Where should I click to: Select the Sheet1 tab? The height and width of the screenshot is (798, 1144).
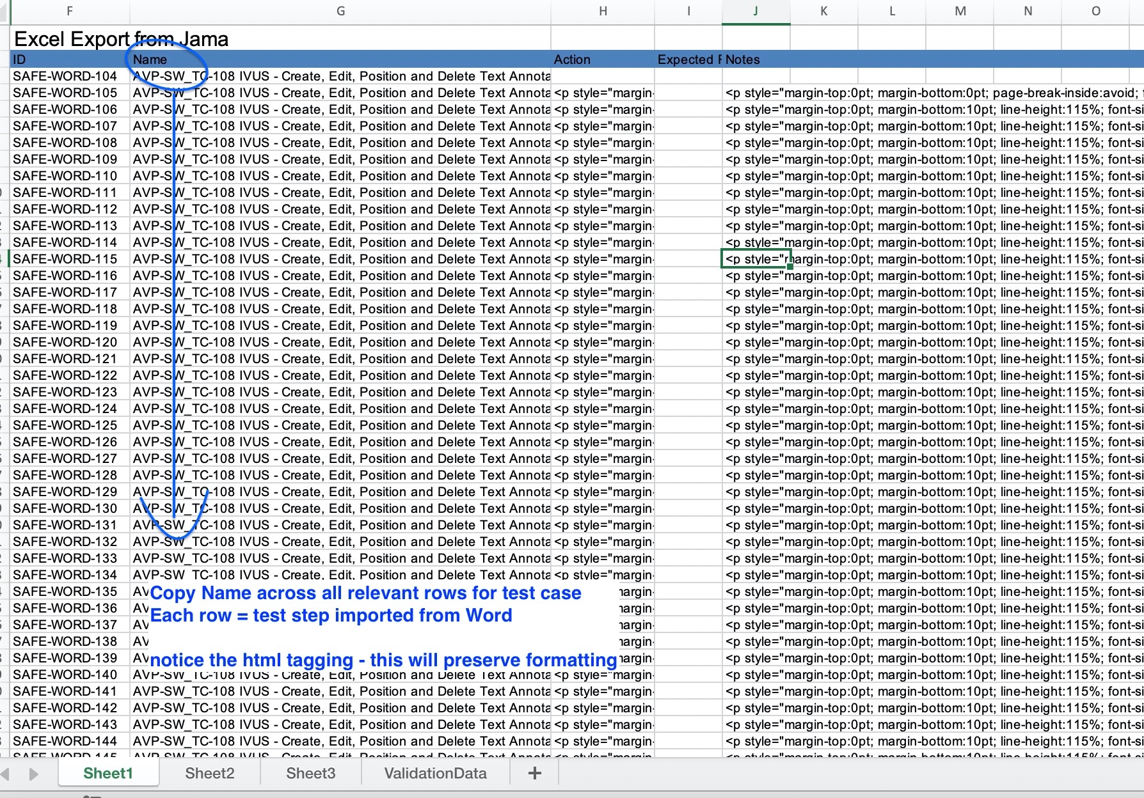[108, 773]
